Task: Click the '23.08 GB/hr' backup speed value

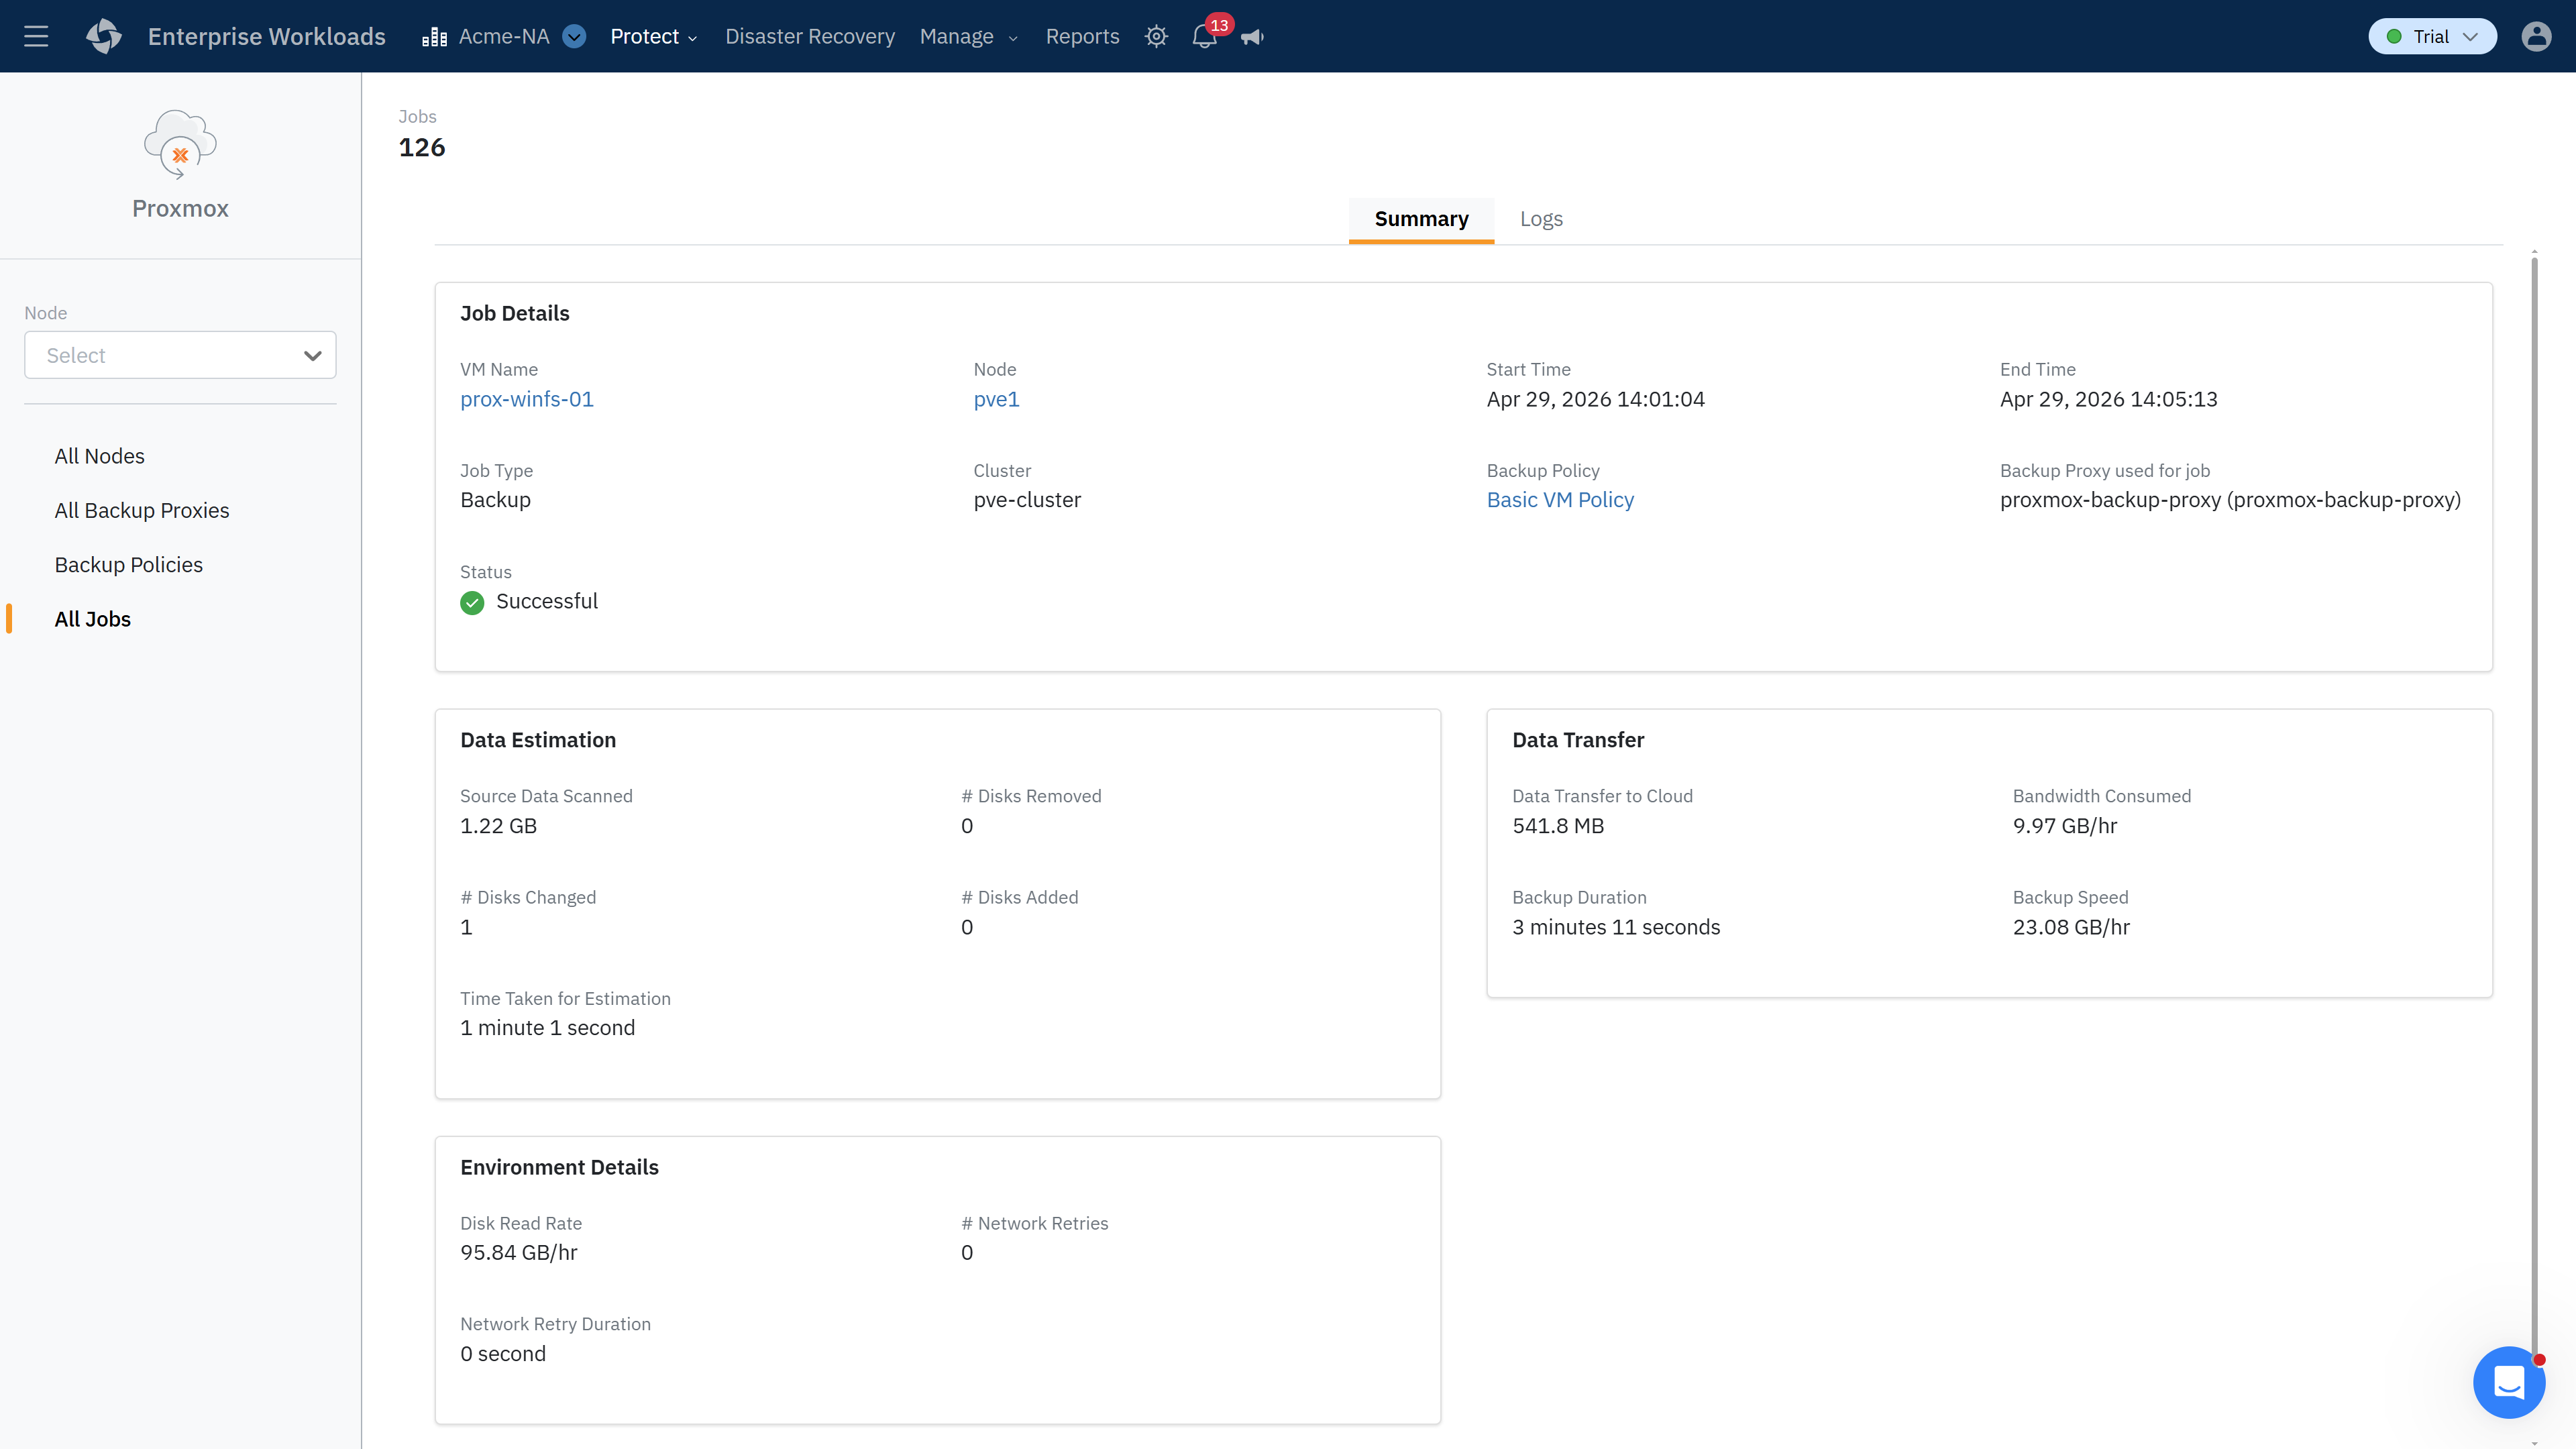Action: [x=2071, y=927]
